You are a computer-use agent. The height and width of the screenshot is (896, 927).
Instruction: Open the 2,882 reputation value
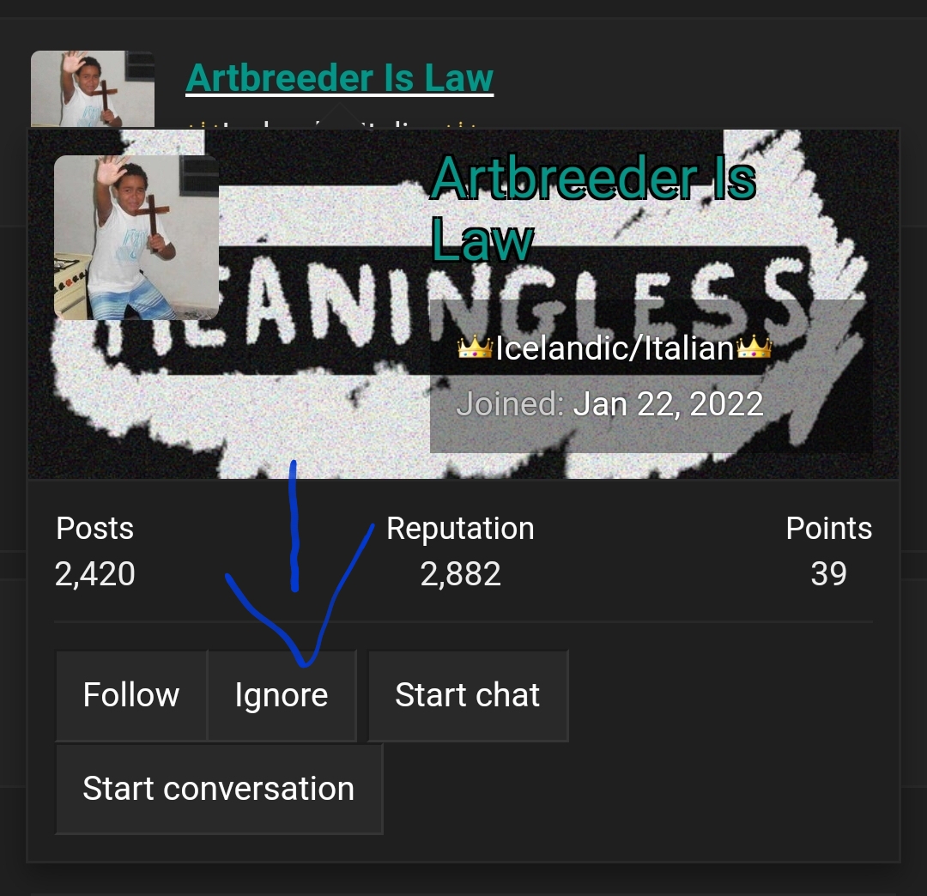tap(461, 573)
